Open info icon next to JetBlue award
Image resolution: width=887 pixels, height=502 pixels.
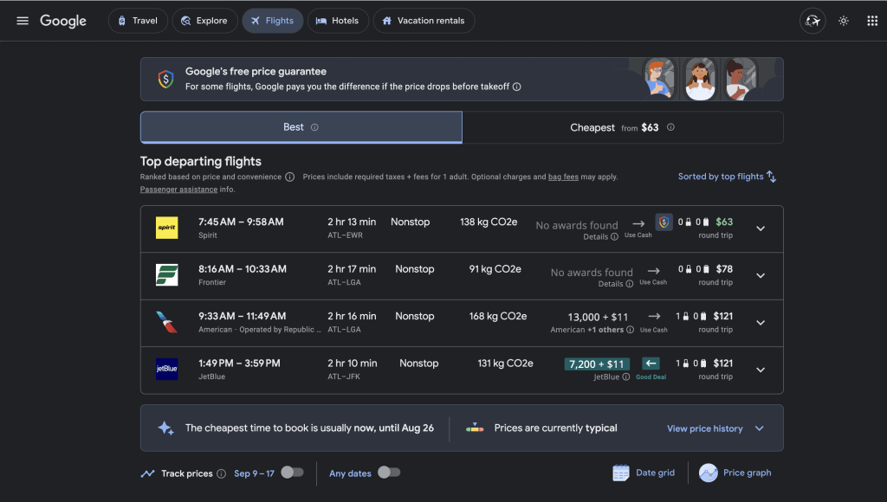tap(625, 376)
